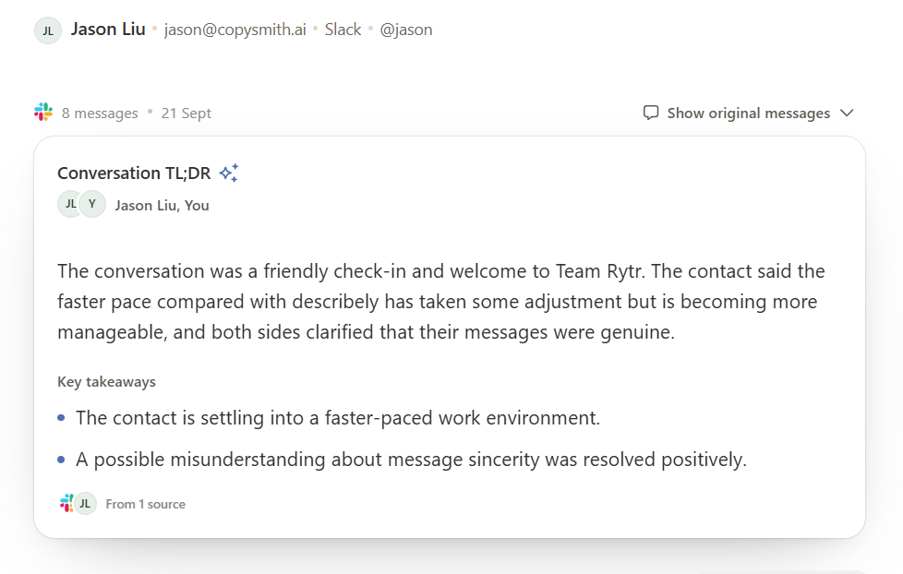The height and width of the screenshot is (574, 903).
Task: Click the Jason Liu, You participants label
Action: pos(162,206)
